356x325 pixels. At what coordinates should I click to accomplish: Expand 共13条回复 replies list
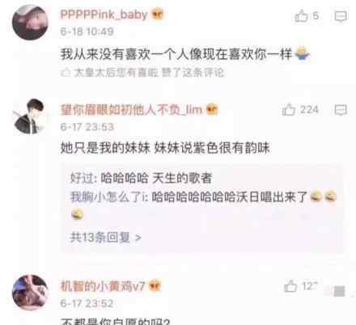click(105, 238)
